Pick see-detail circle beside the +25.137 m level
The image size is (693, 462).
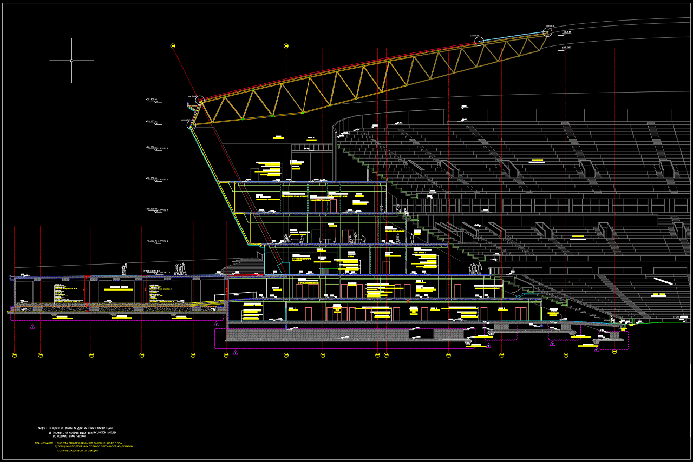[191, 125]
